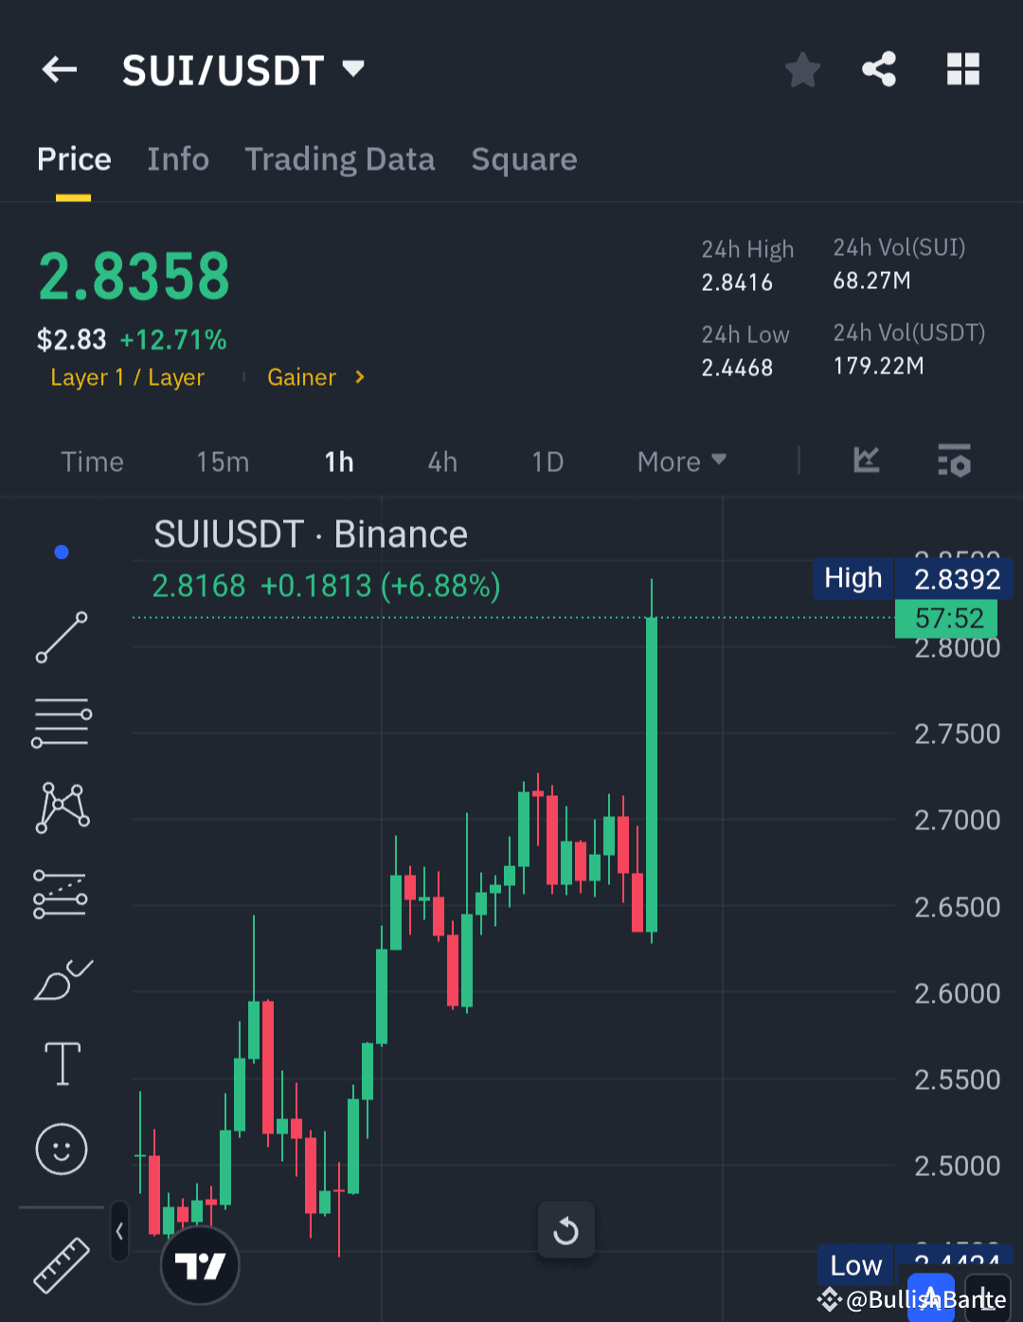
Task: Collapse the drawing tools sidebar
Action: tap(119, 1229)
